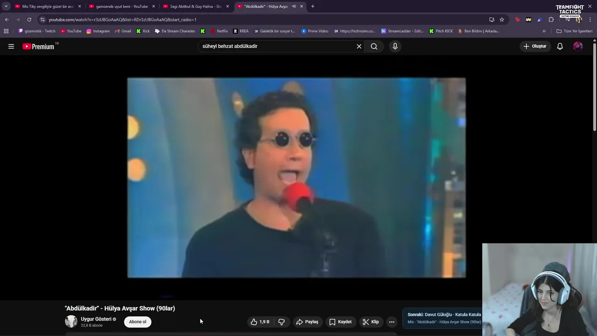Start voice search with microphone icon
Viewport: 597px width, 336px height.
click(395, 46)
